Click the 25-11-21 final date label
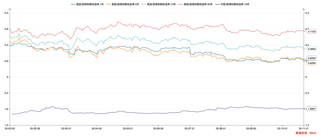The width and height of the screenshot is (321, 137). coord(304,128)
